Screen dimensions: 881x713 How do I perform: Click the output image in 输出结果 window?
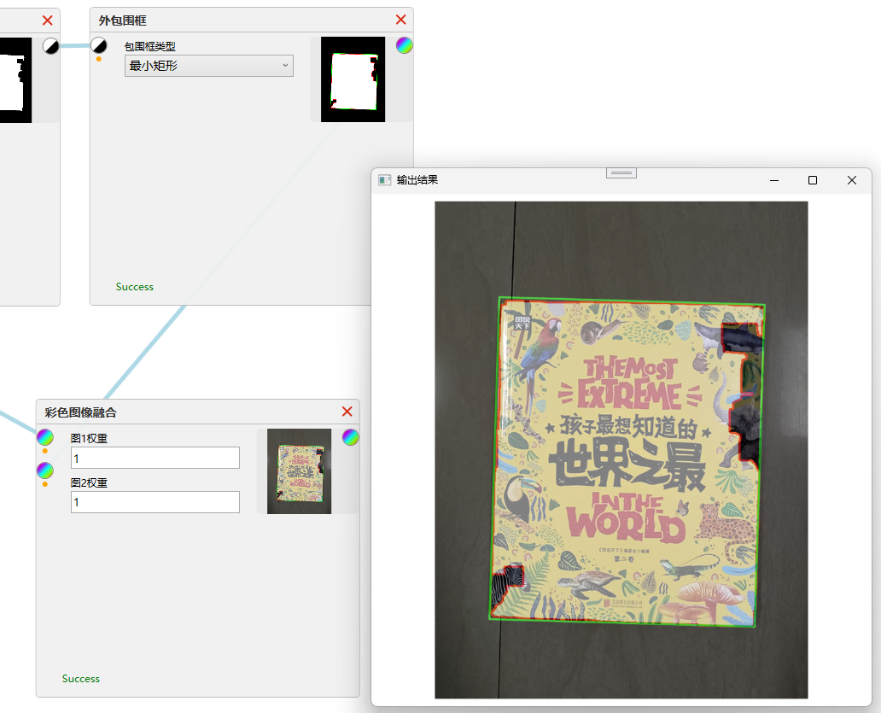tap(621, 450)
